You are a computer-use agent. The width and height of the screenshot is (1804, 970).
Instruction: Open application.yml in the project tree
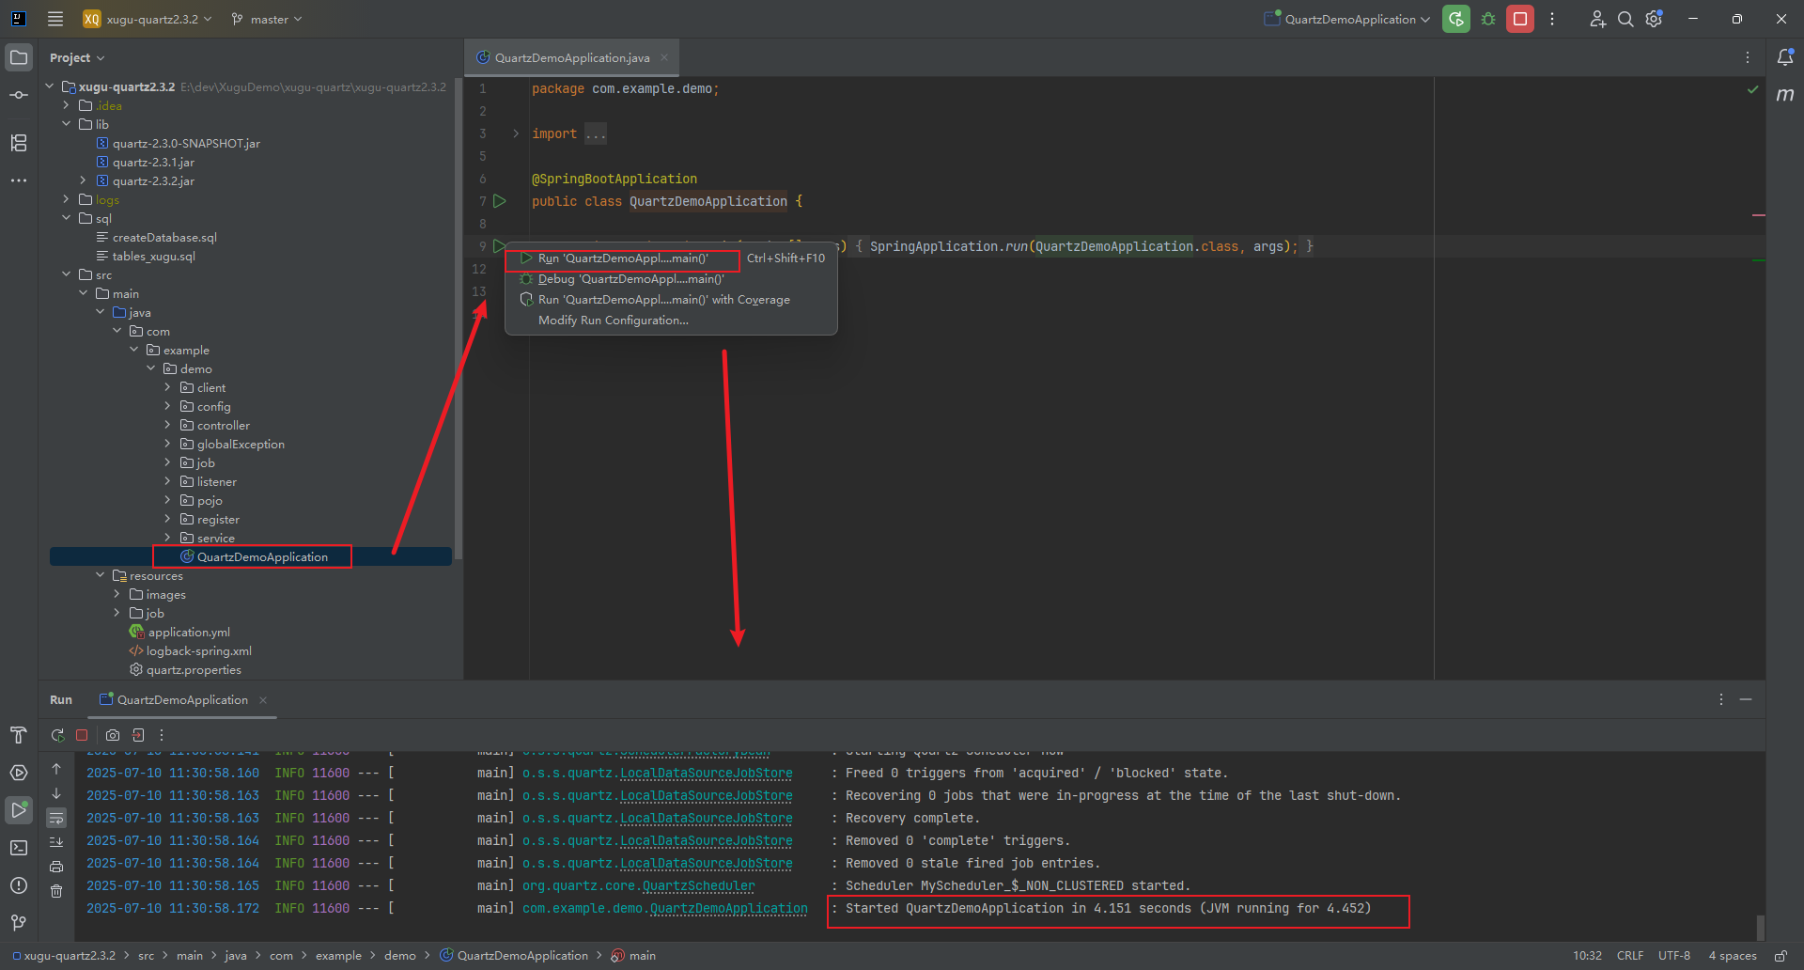click(188, 632)
